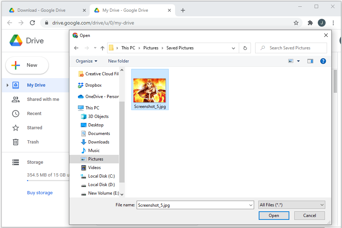Click the Open button
Viewport: 342px width, 228px height.
coord(274,215)
